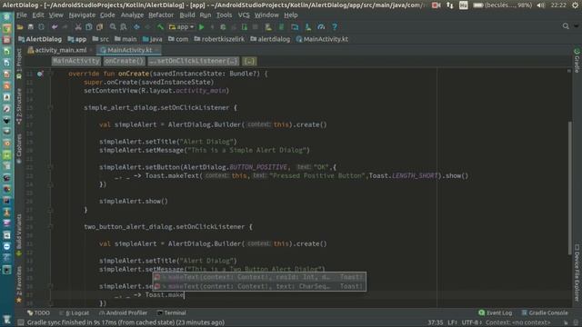The image size is (582, 327).
Task: Click the UTF-8 encoding status entry
Action: coord(471,322)
